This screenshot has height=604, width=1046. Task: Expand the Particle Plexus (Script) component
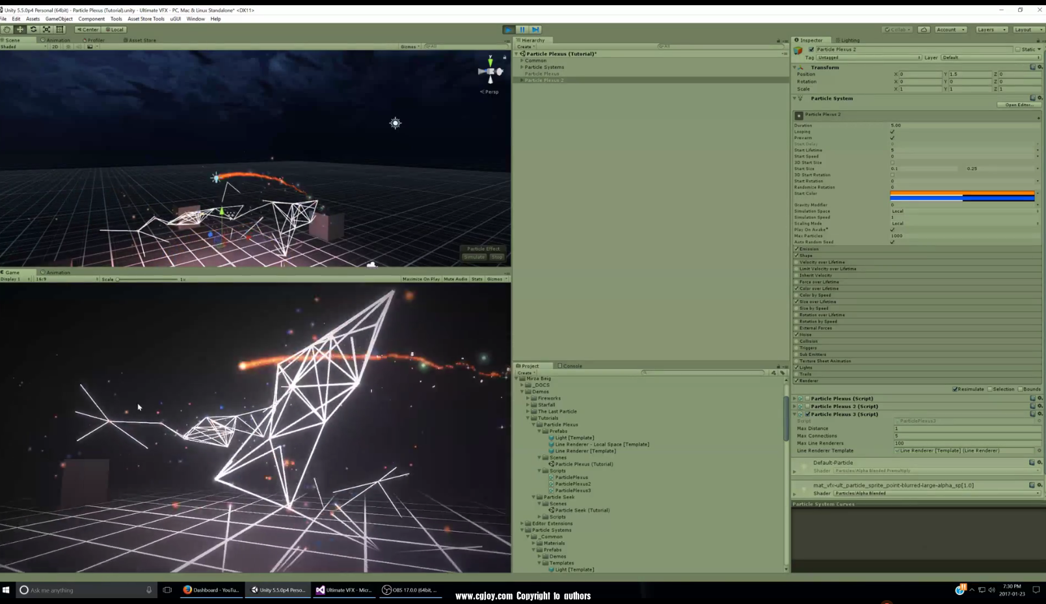(794, 398)
